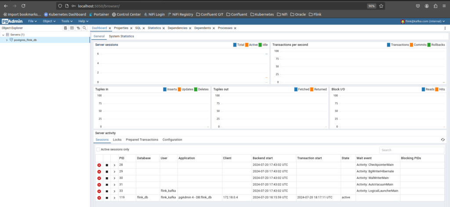The width and height of the screenshot is (450, 207).
Task: Refresh the Server activity panel
Action: [443, 140]
